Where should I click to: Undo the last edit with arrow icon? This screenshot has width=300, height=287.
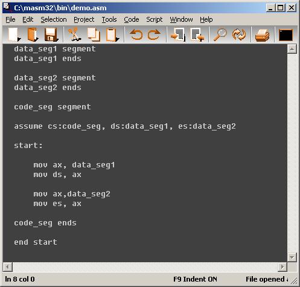[x=136, y=34]
